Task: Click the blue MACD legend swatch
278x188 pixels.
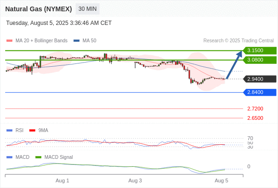Action: tap(9, 157)
